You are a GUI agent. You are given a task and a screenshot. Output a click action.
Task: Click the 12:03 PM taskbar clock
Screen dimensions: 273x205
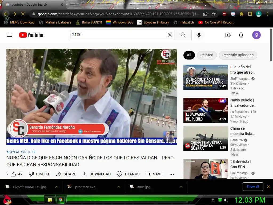coord(250,200)
